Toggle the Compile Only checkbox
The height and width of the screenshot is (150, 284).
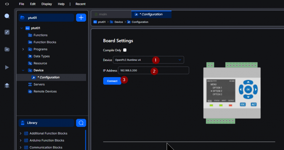(125, 50)
